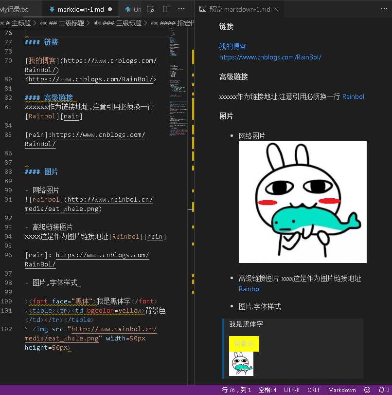Click small rabbit thumbnail in blockquote
This screenshot has width=392, height=395.
(x=241, y=364)
